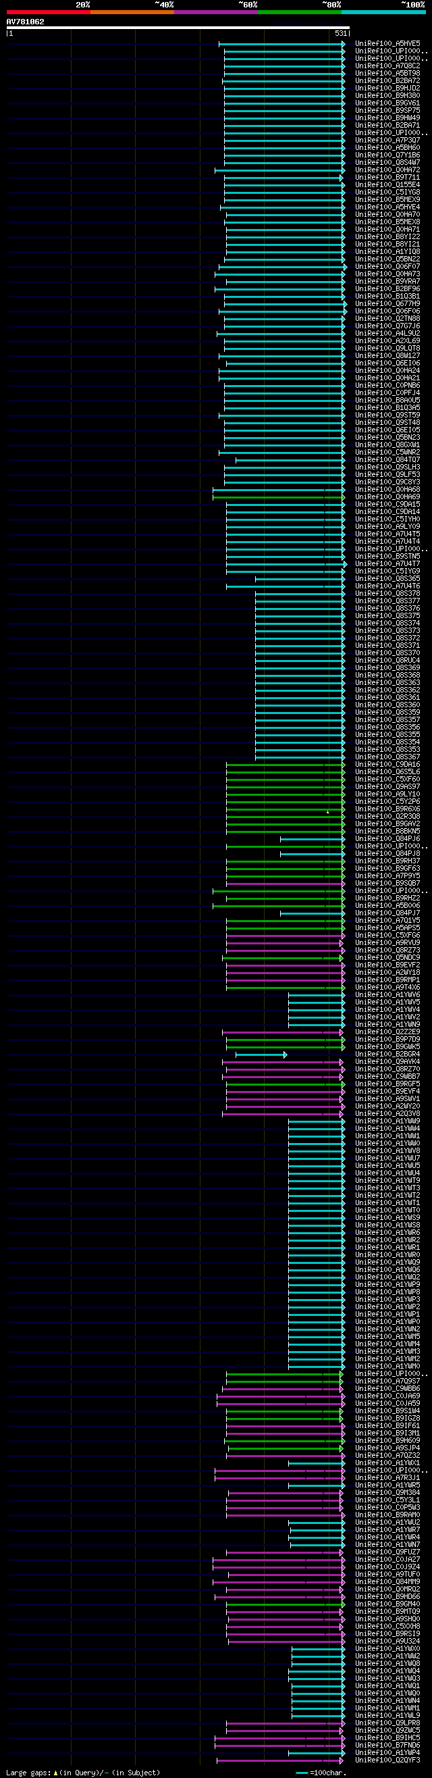Select hit UniRef100_A5B006
This screenshot has width=432, height=1778.
pyautogui.click(x=387, y=906)
